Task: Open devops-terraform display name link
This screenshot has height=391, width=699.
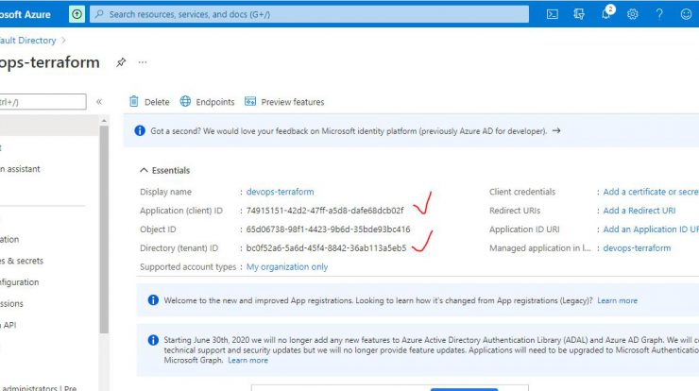Action: coord(280,192)
